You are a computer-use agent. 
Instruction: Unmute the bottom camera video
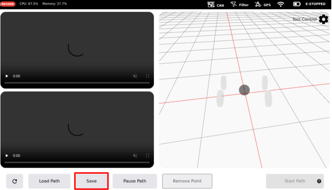point(135,156)
